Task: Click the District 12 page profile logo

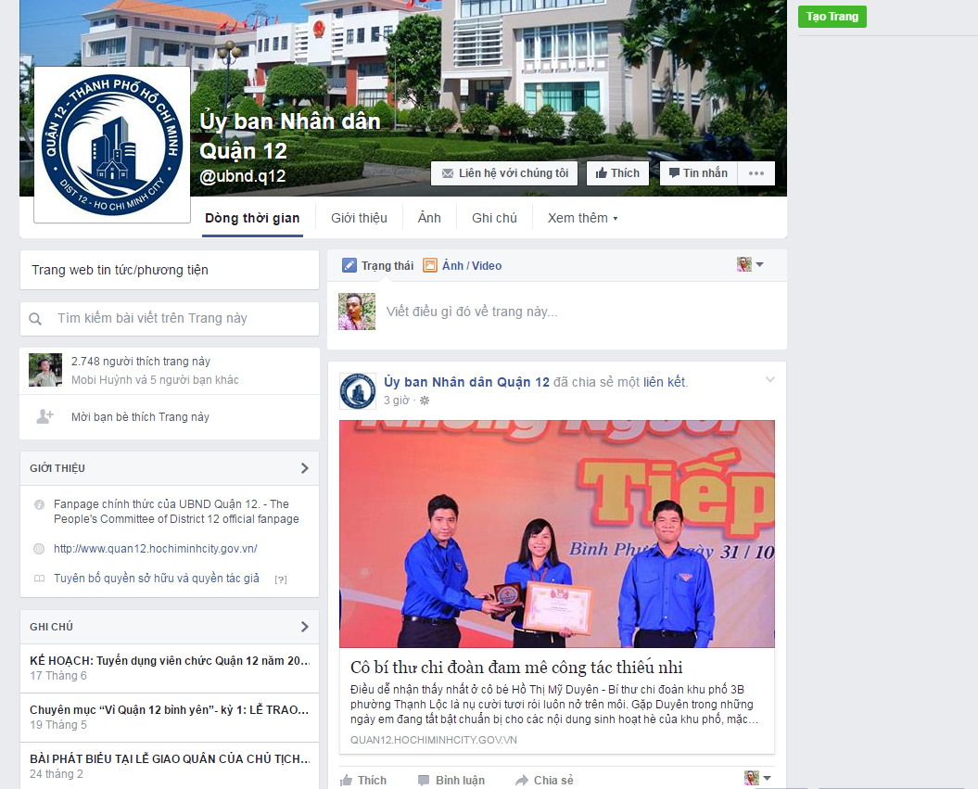Action: point(111,145)
